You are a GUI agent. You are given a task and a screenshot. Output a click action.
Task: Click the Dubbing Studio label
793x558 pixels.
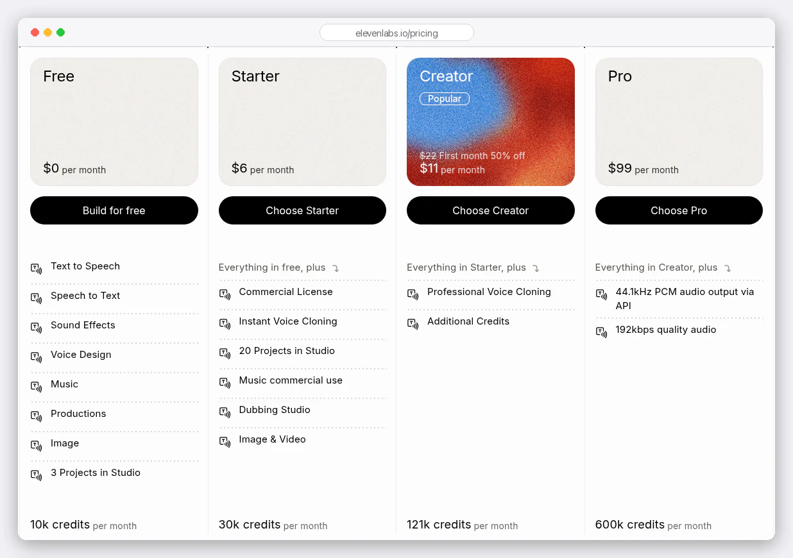tap(275, 410)
